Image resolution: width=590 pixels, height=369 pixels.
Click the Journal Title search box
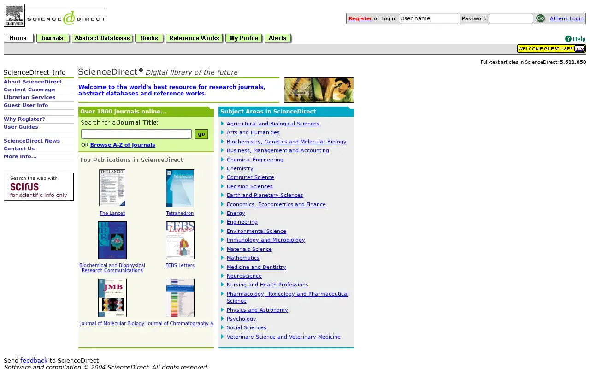(136, 134)
